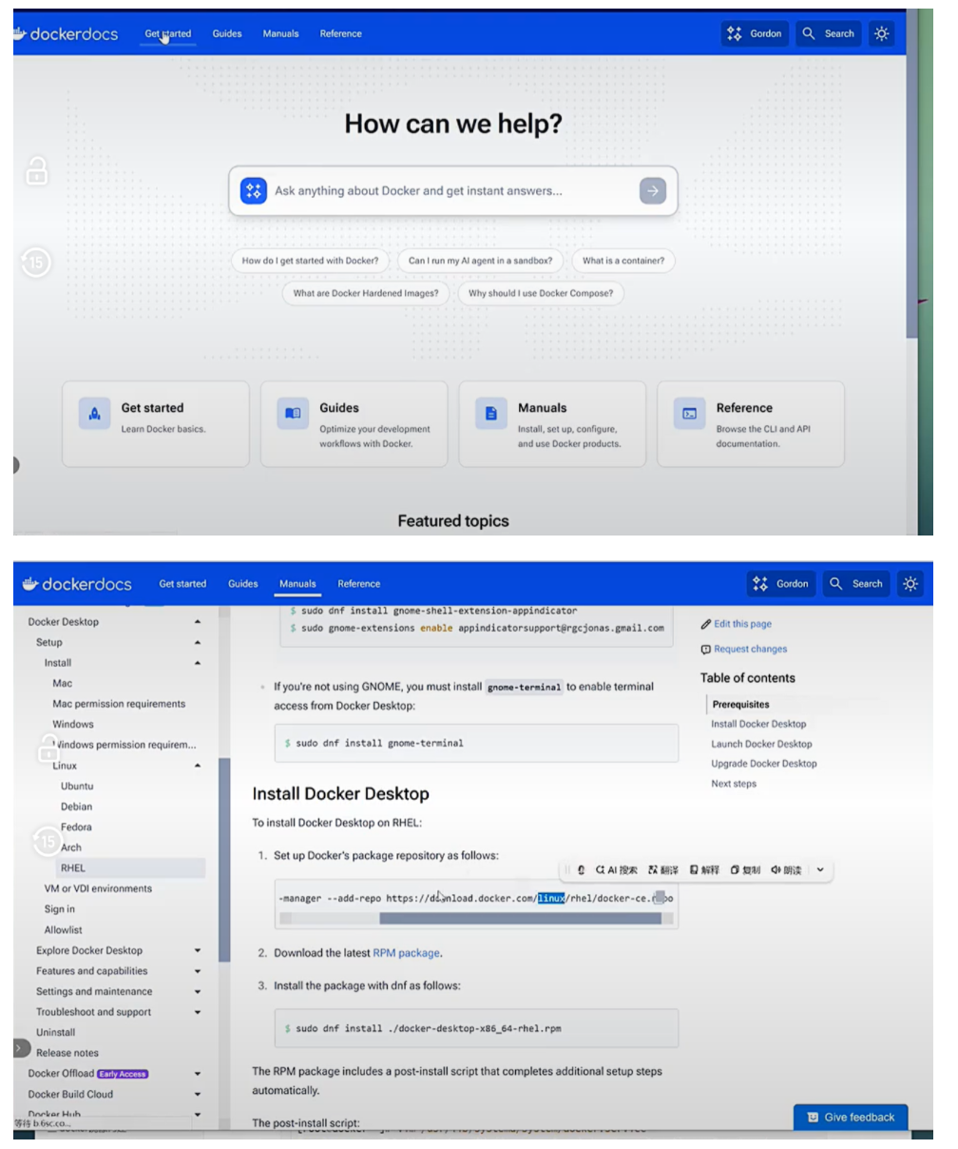Screen dimensions: 958x1149
Task: Open the RPM package download link
Action: coord(406,952)
